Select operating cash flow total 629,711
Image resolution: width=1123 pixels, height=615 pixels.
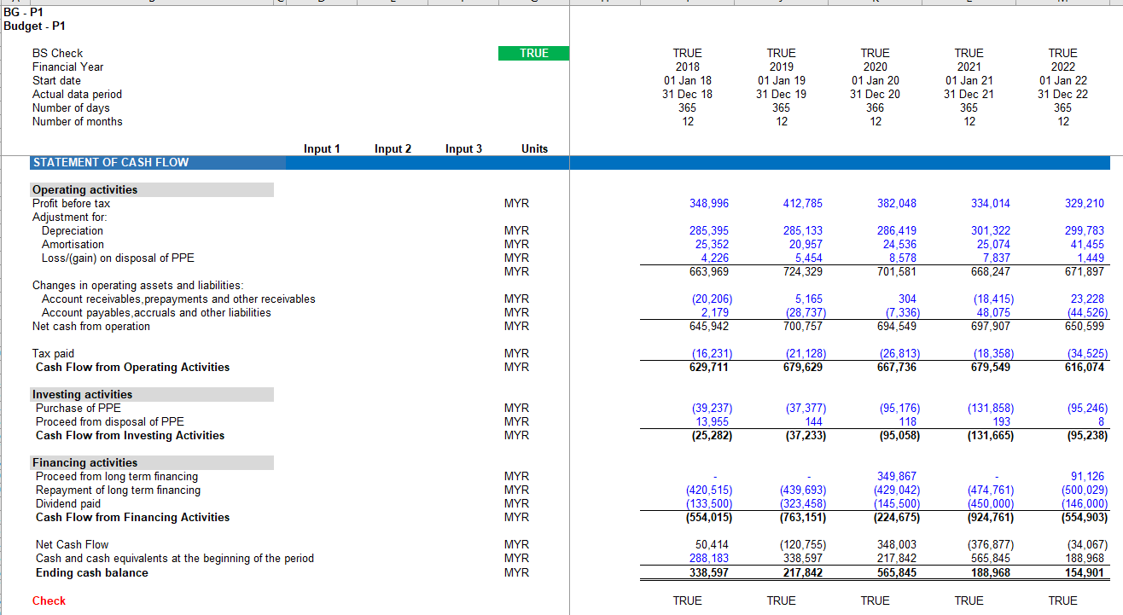[709, 367]
